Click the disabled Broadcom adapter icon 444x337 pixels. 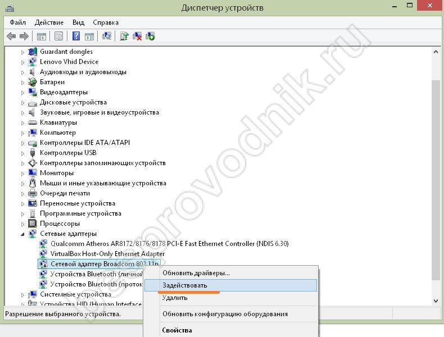click(43, 264)
